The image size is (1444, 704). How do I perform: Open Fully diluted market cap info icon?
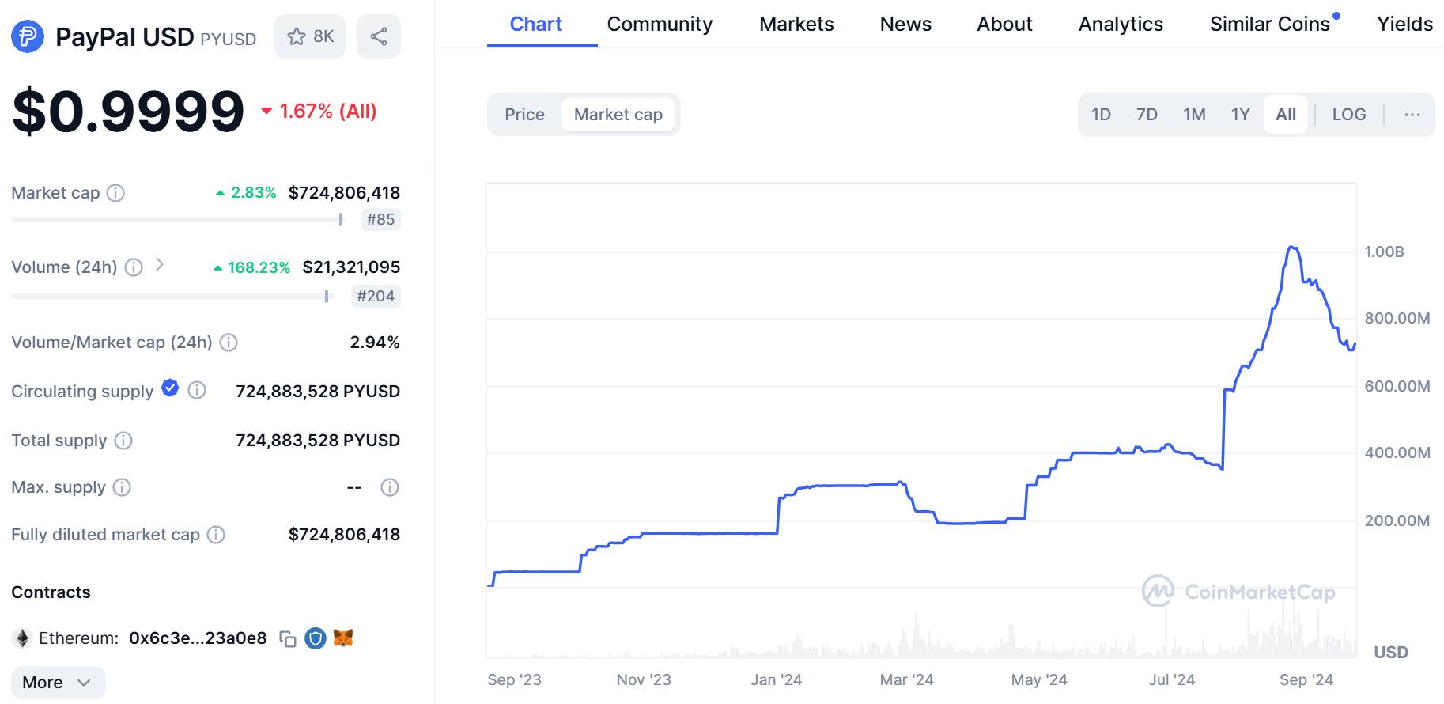[216, 535]
